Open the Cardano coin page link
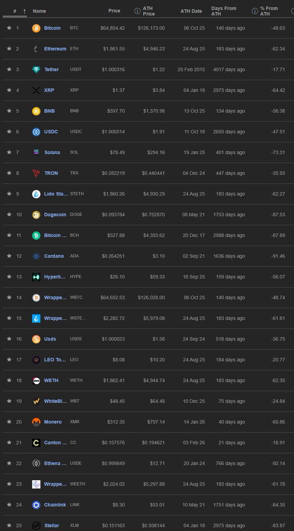 [x=54, y=256]
